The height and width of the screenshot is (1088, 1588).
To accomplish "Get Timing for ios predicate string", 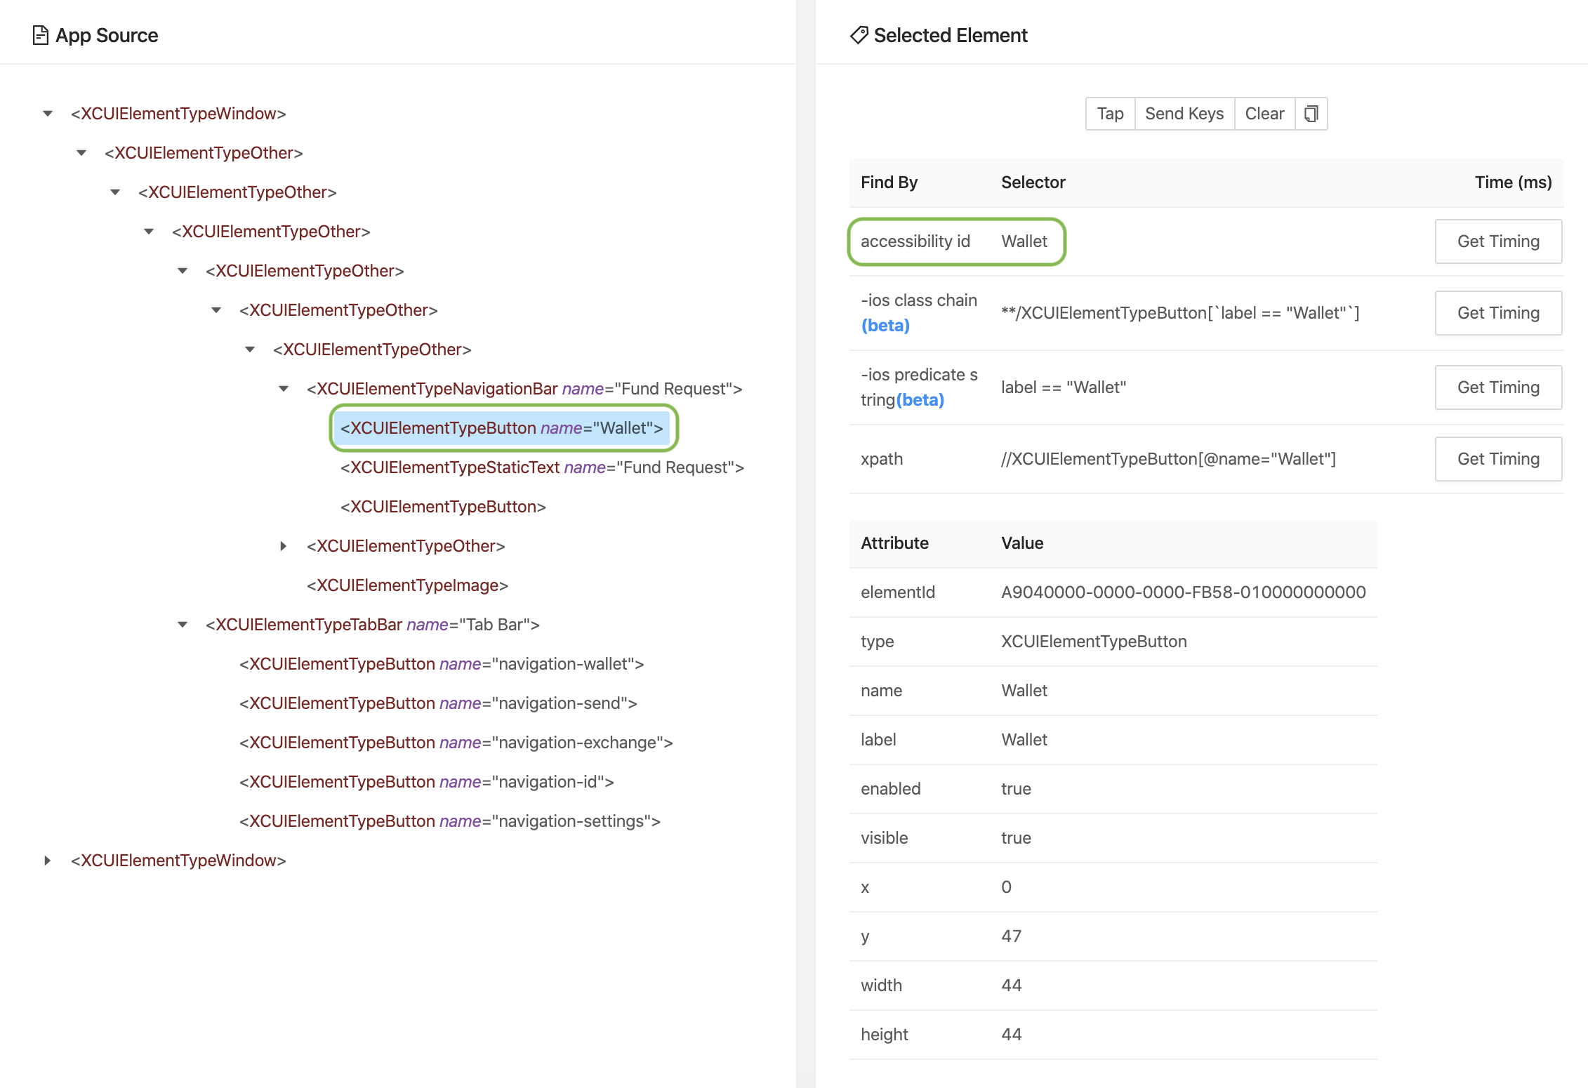I will coord(1497,387).
